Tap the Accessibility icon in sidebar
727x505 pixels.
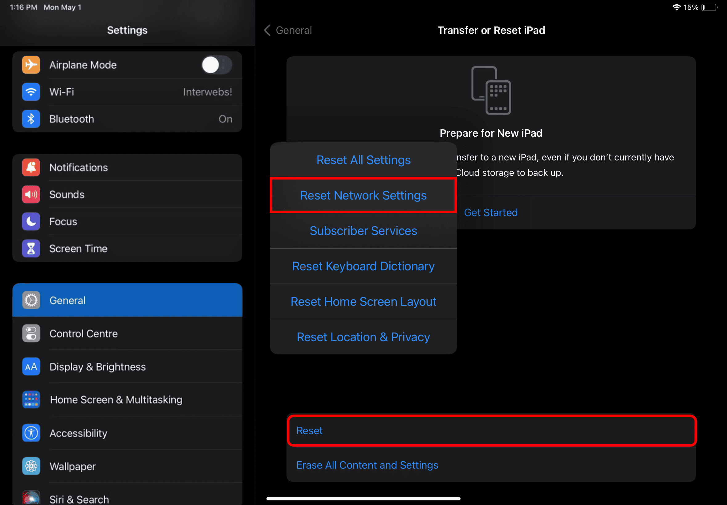(31, 433)
